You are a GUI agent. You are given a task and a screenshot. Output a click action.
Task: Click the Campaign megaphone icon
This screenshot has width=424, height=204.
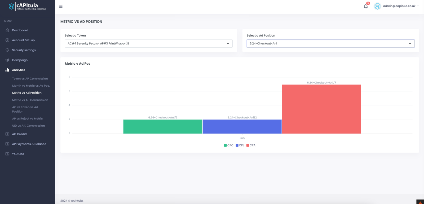tap(7, 60)
